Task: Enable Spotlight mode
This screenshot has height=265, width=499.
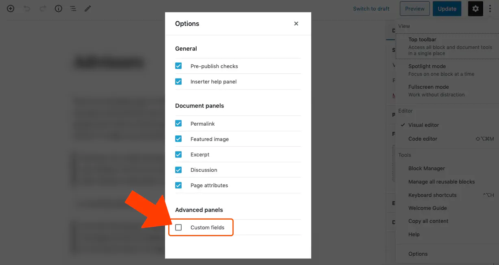Action: tap(427, 66)
